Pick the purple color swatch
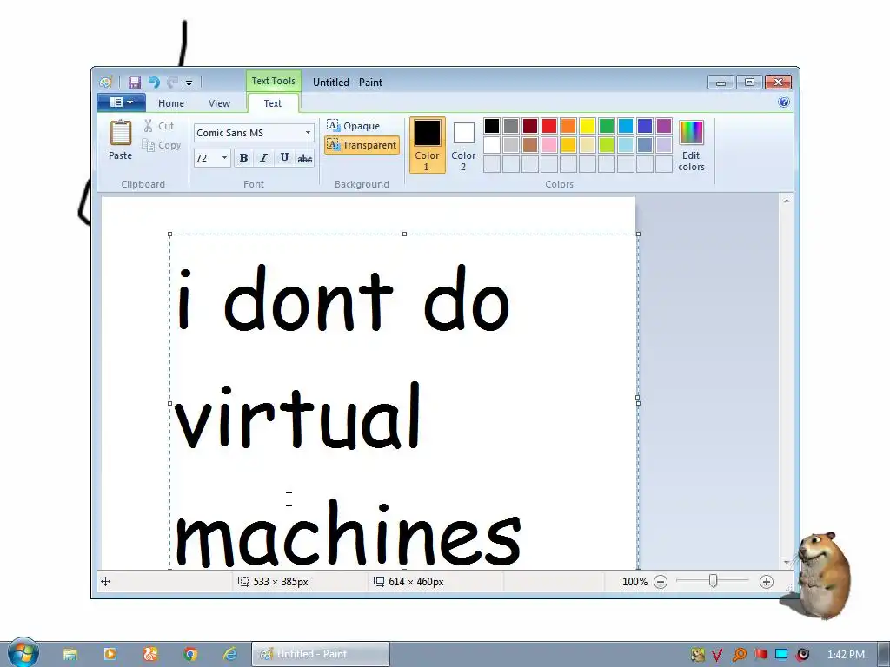This screenshot has height=667, width=890. [663, 125]
